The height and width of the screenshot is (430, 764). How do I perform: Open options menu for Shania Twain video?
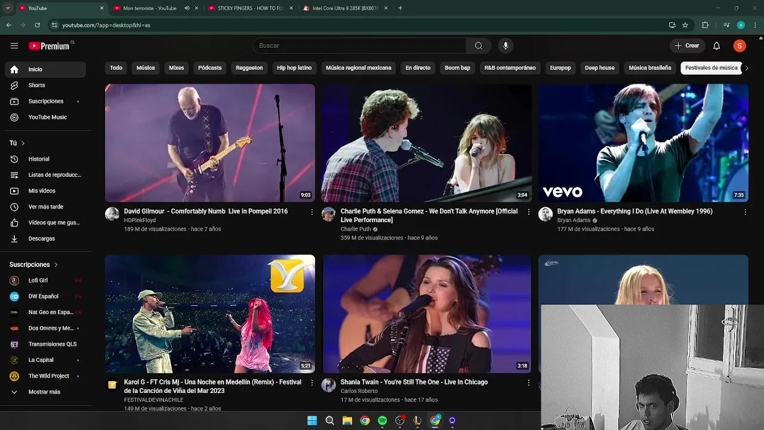528,382
